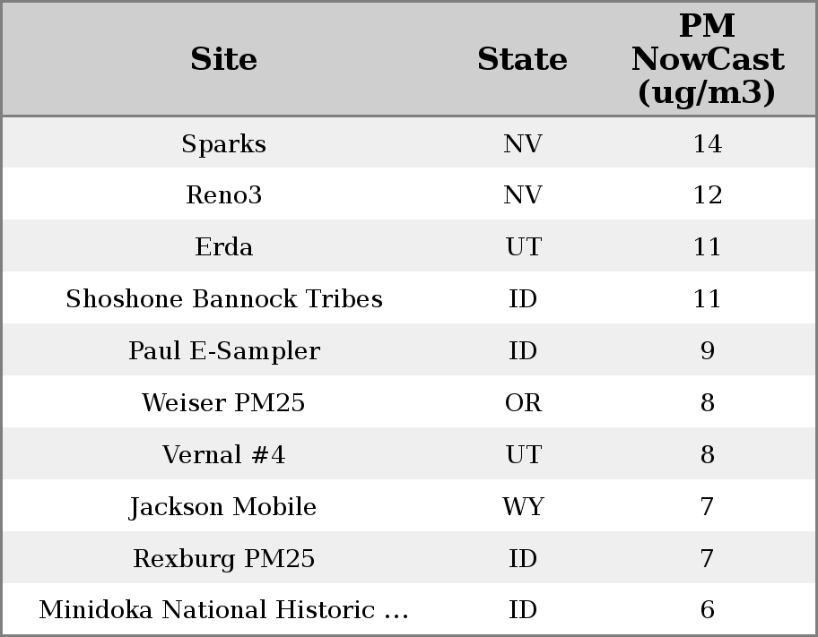
Task: Click the Erda site name
Action: tap(223, 247)
